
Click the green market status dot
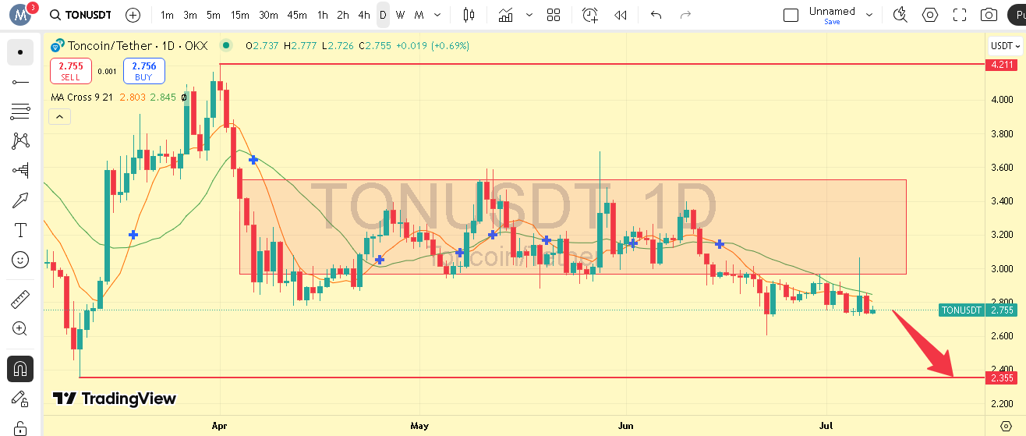[x=226, y=46]
